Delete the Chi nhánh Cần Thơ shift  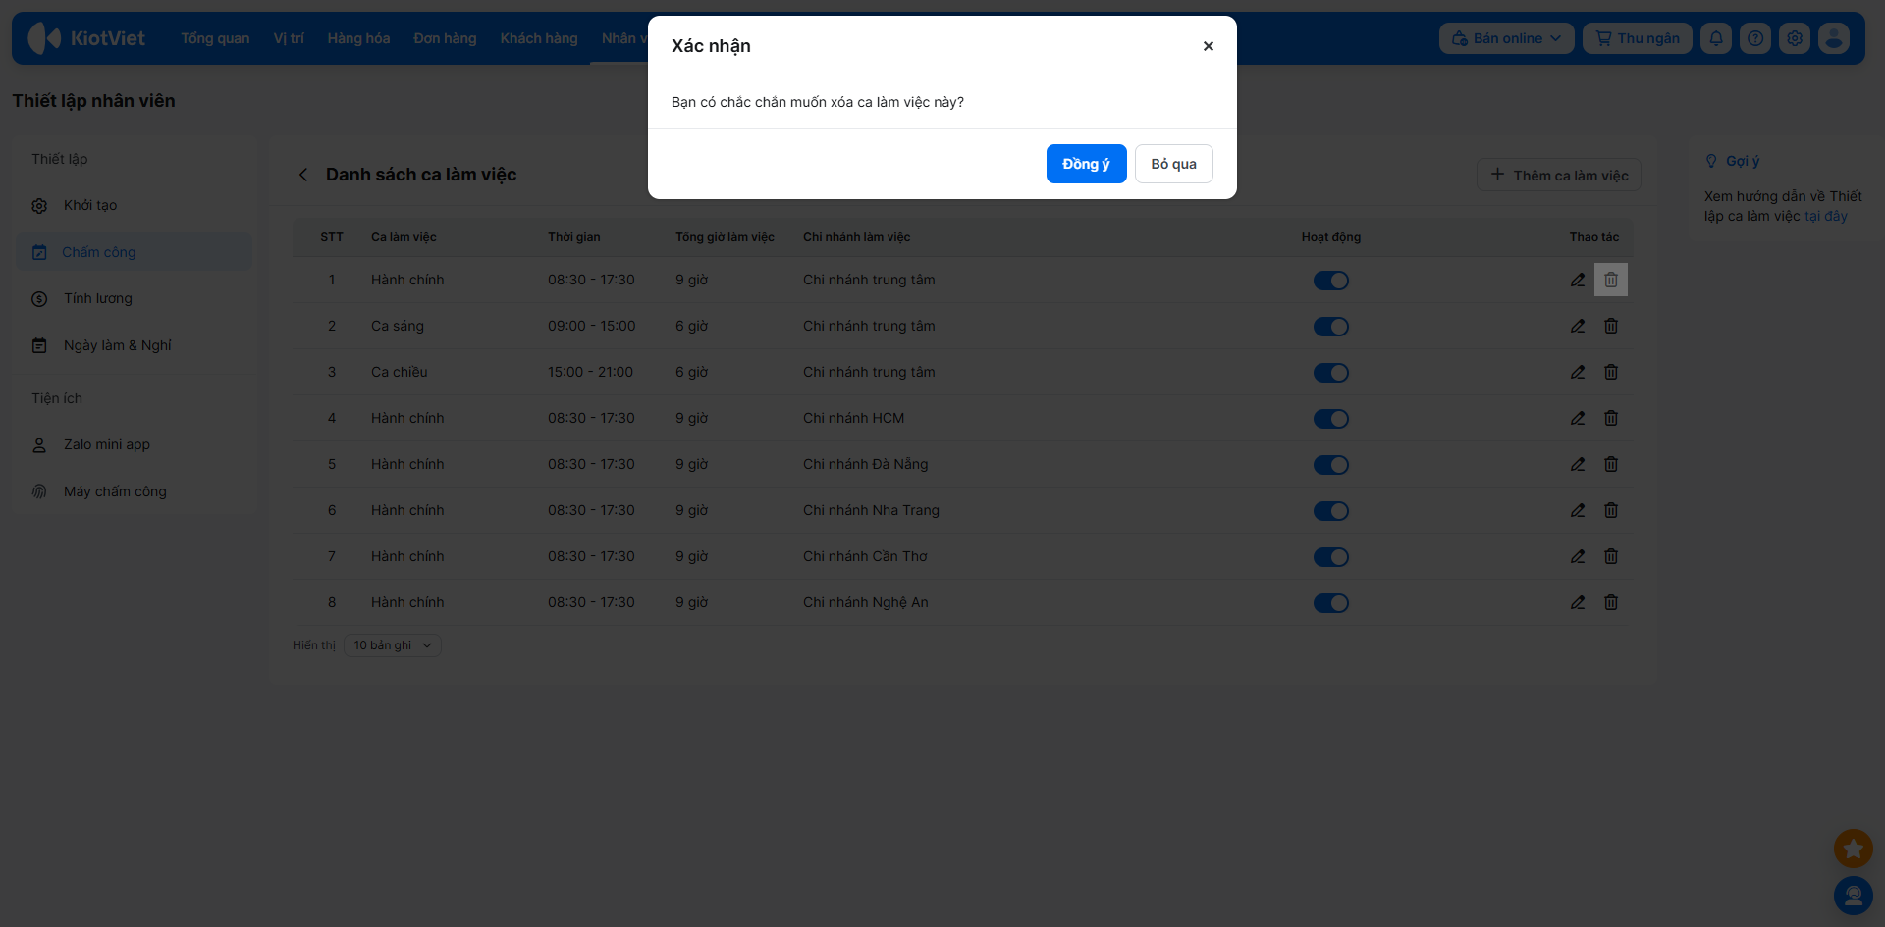[1611, 556]
